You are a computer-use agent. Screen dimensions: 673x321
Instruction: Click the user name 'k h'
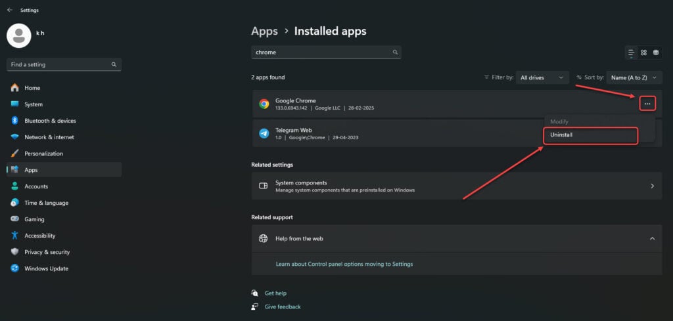click(40, 33)
